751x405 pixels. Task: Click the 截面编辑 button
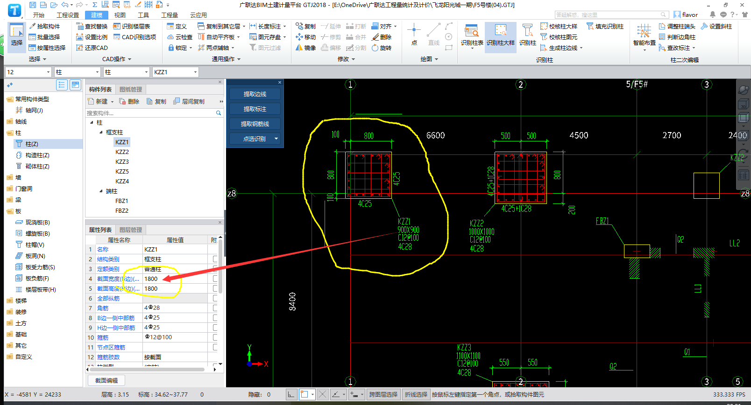tap(106, 380)
